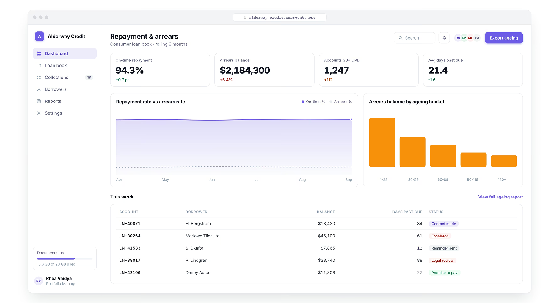Click the 1-29 ageing bucket bar
Viewport: 559px width, 303px height.
(x=382, y=142)
